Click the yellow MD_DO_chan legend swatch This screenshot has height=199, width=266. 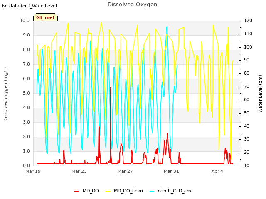click(x=108, y=191)
